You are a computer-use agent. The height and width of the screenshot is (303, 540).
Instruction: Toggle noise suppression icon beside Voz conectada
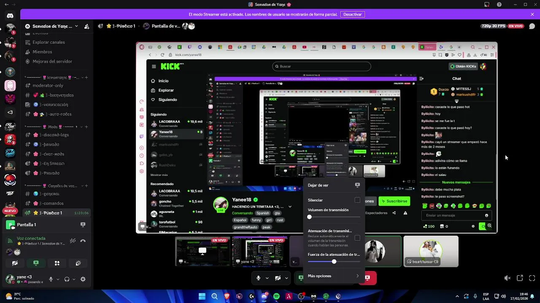(73, 241)
